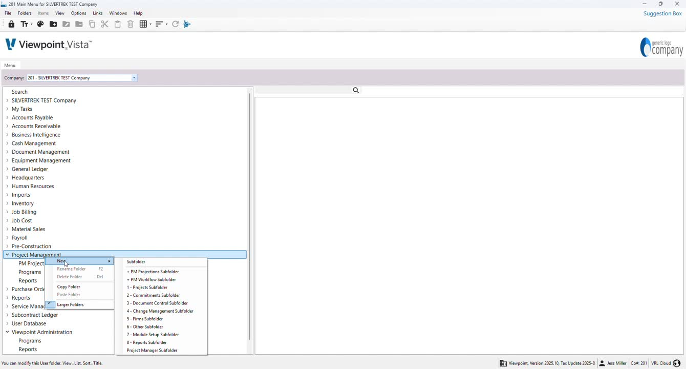Click the Viewpoint Vista logo

(x=48, y=45)
